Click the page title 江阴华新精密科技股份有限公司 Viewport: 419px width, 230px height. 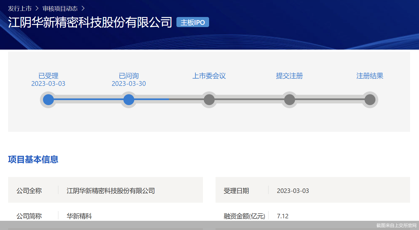(x=90, y=22)
